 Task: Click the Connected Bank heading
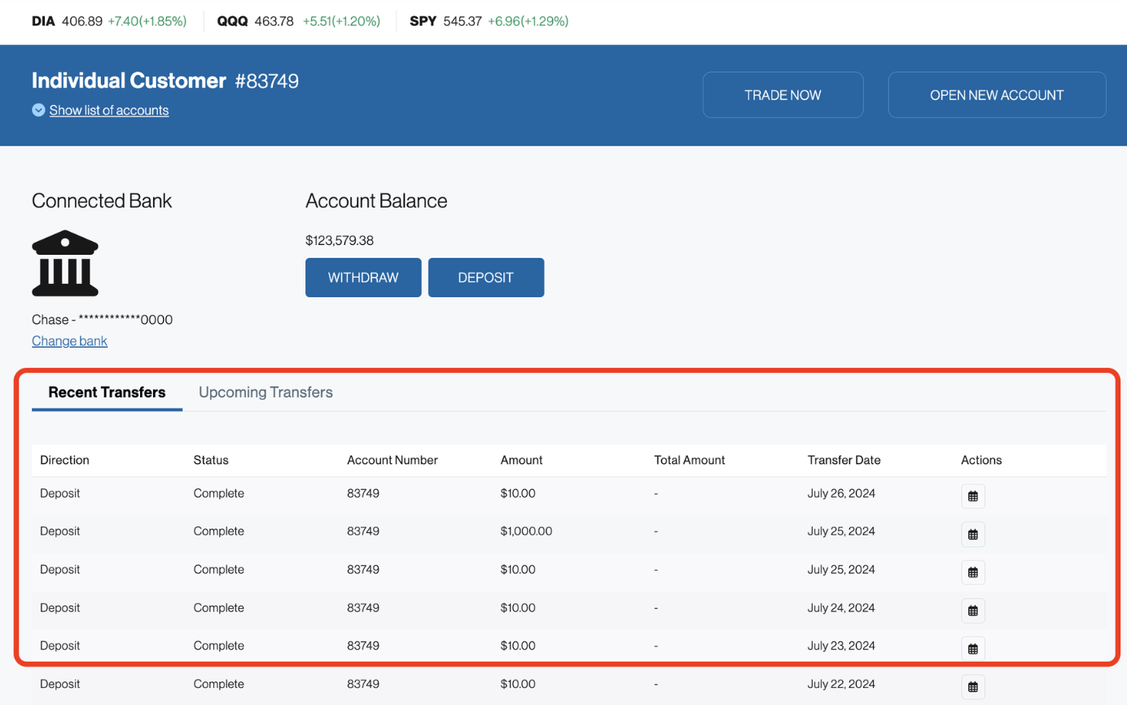point(102,201)
